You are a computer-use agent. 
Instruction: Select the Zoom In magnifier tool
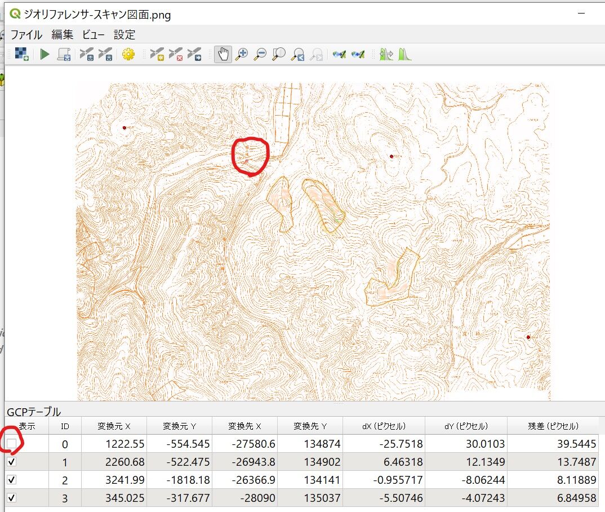click(242, 54)
